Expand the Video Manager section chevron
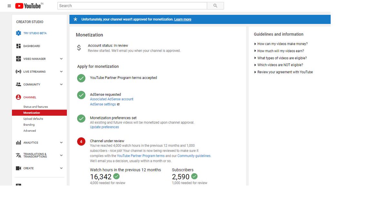387x212 pixels. pos(61,59)
